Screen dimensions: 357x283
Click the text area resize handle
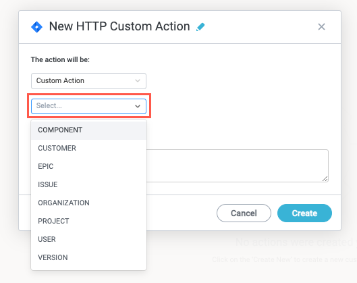pos(325,179)
